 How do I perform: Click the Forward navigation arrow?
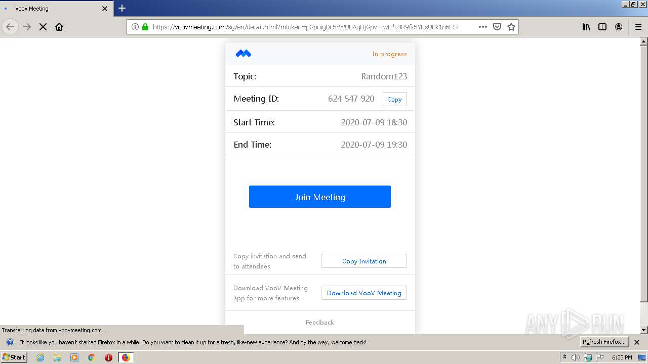(x=27, y=27)
